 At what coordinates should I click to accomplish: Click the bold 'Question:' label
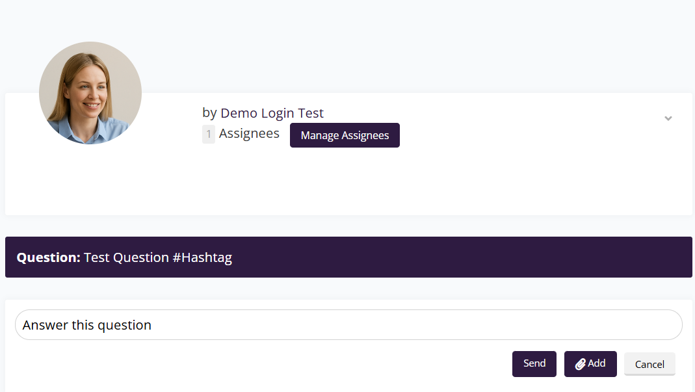pos(48,257)
